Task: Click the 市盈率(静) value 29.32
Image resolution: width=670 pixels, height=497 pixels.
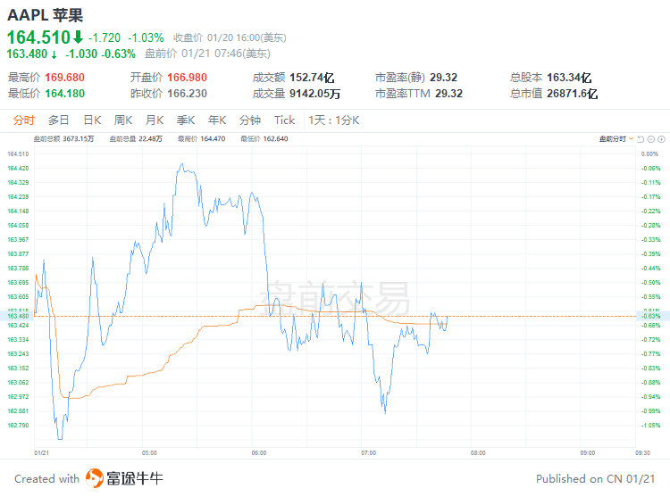Action: 443,78
